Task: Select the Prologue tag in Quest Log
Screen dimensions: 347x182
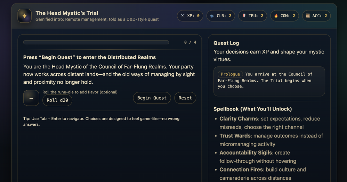Action: [x=230, y=74]
